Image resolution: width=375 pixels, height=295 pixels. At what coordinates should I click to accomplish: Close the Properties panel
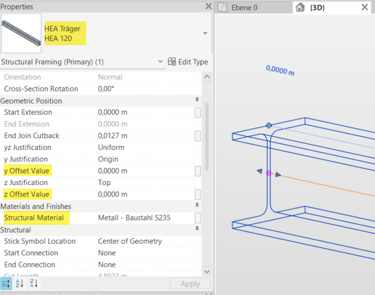click(209, 6)
